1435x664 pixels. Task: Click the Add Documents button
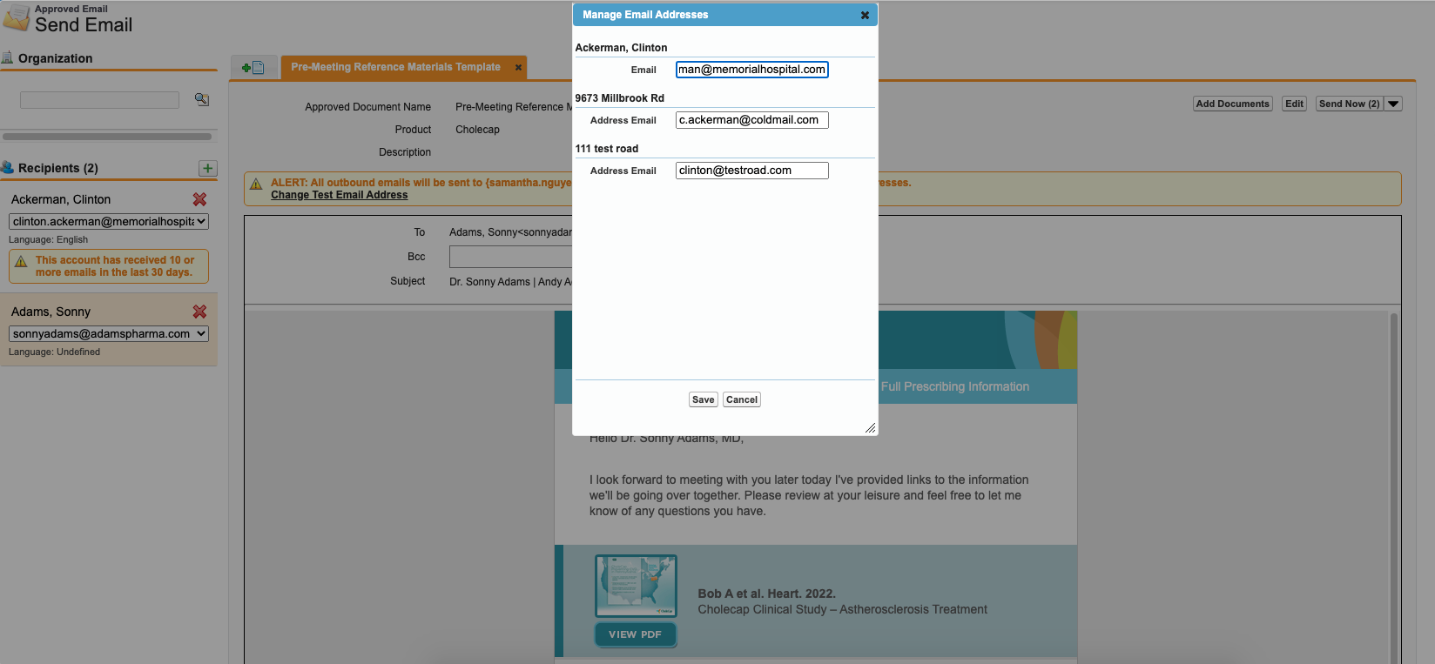[1232, 104]
